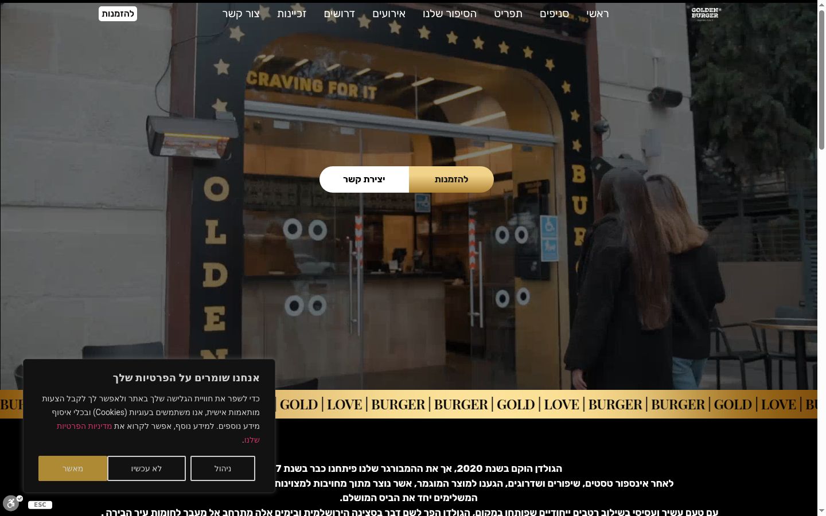
Task: Click the gold להזמנות hero button
Action: [x=451, y=179]
